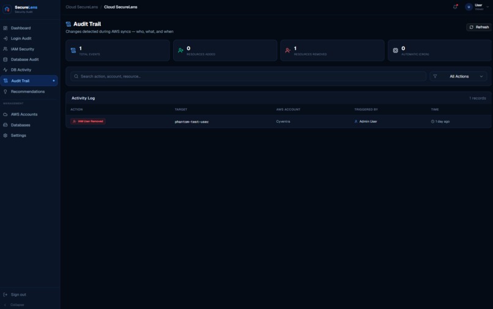Sign out of SecureLens

tap(18, 294)
